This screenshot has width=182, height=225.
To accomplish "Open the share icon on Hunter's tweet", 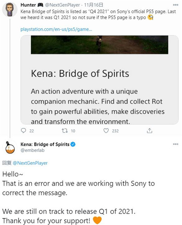I will tap(149, 131).
